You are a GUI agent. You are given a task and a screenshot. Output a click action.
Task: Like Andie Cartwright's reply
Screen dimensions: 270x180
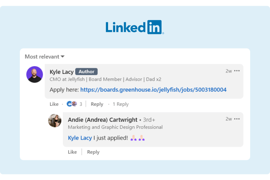point(72,152)
